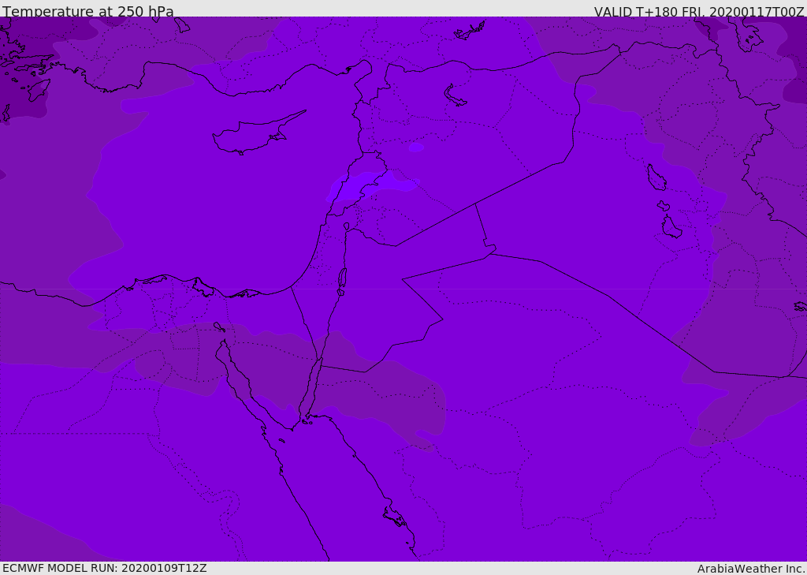Image resolution: width=807 pixels, height=575 pixels.
Task: Click the island of Cyprus on map
Action: click(x=258, y=134)
